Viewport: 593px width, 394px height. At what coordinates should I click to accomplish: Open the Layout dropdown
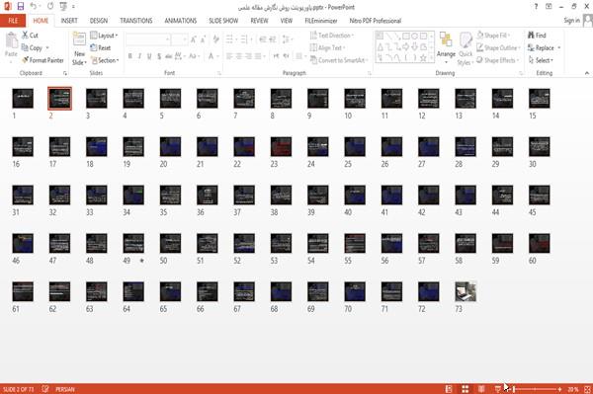coord(104,36)
